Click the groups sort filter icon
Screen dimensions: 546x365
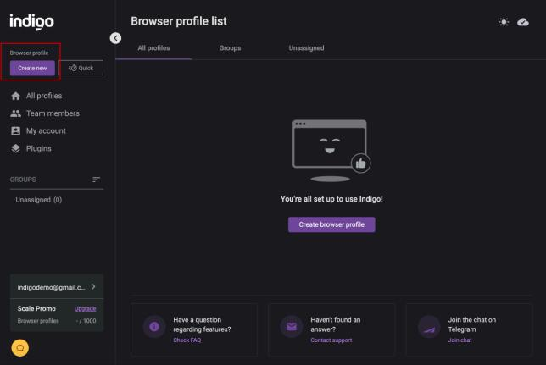pos(97,179)
